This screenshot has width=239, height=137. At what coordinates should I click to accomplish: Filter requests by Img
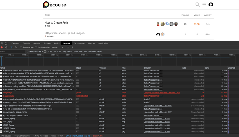click(x=64, y=52)
